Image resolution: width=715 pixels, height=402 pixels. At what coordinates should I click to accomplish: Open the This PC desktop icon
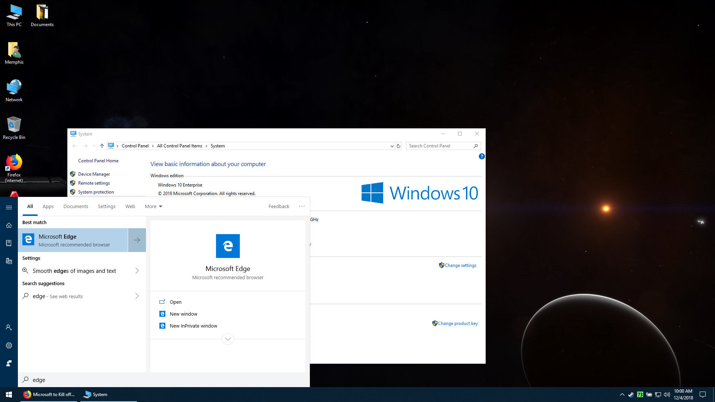(14, 16)
